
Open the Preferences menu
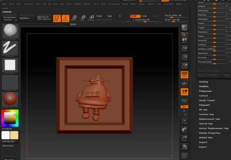[114, 4]
